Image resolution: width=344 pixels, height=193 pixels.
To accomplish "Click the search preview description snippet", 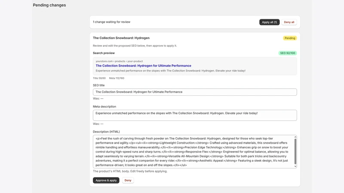I will (x=170, y=71).
